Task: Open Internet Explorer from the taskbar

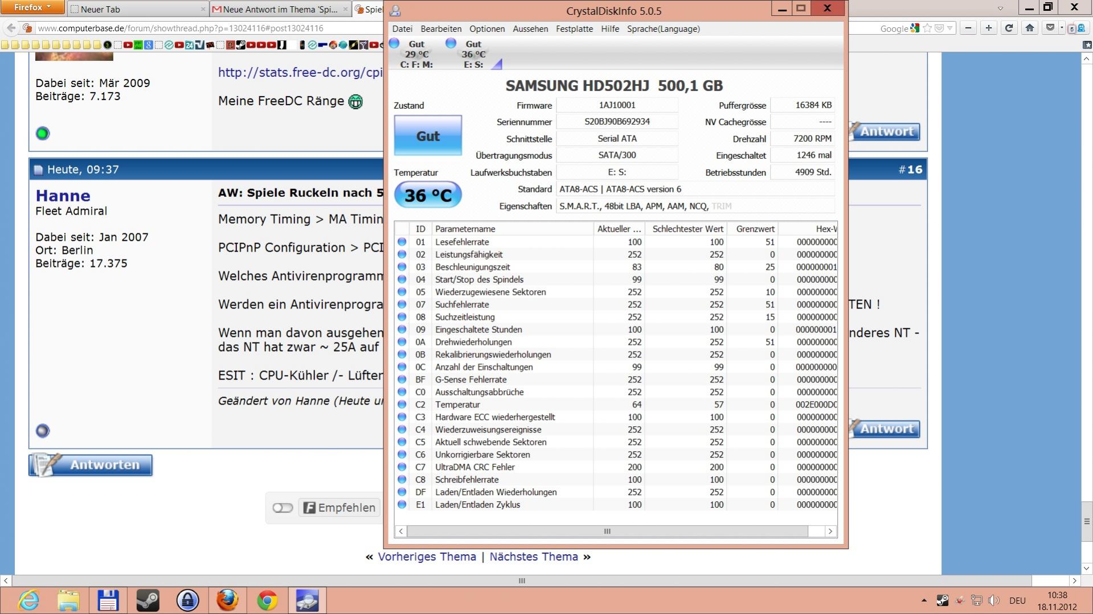Action: pyautogui.click(x=28, y=600)
